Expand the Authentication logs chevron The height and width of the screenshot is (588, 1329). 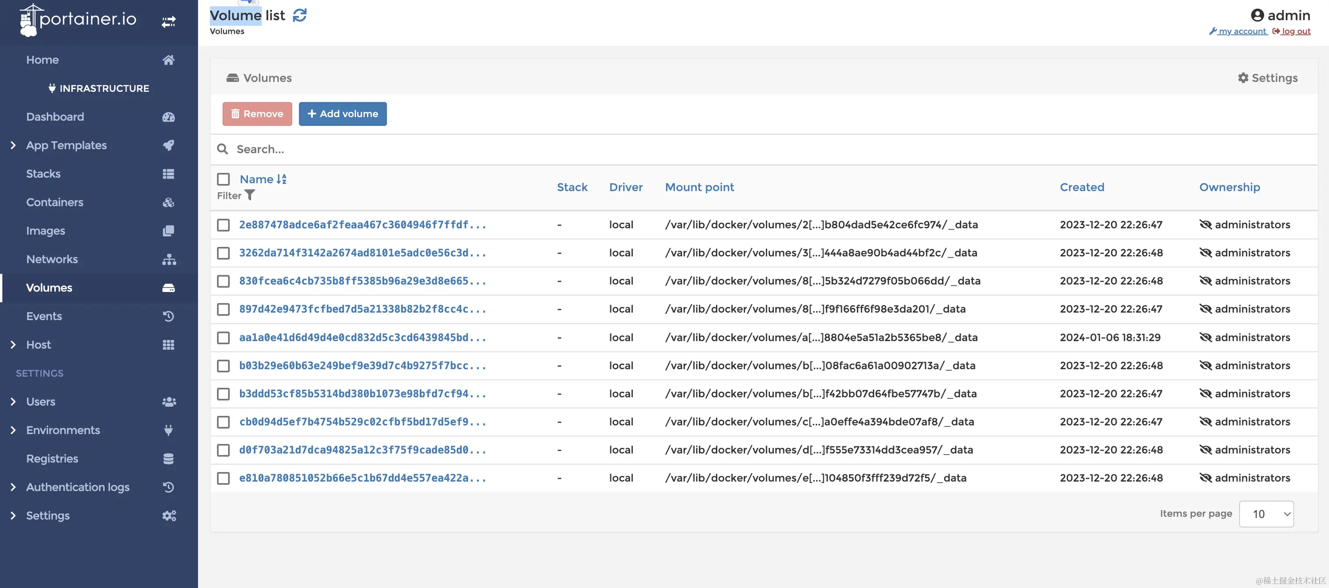[13, 487]
